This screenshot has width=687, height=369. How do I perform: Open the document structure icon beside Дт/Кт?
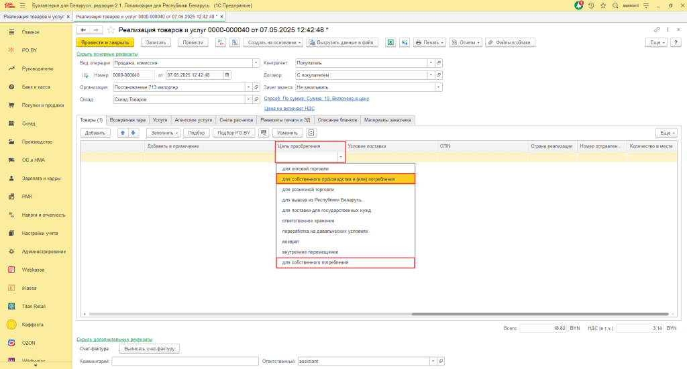pos(235,42)
